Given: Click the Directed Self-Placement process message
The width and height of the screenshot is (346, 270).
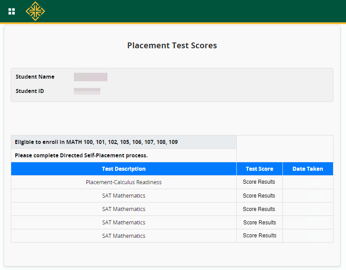Looking at the screenshot, I should tap(81, 156).
